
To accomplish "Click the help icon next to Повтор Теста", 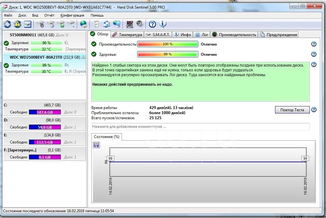I will pos(314,110).
